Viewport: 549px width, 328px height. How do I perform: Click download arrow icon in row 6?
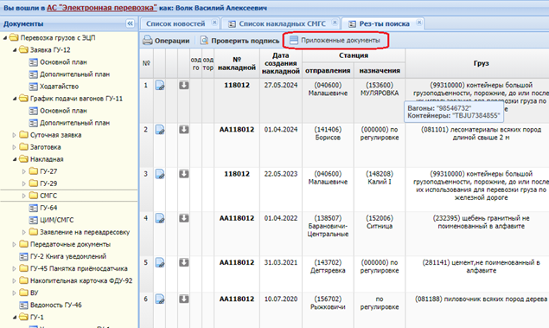click(184, 299)
